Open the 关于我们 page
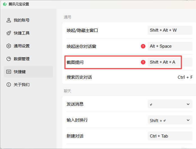Viewport: 196px width, 149px height. click(22, 85)
